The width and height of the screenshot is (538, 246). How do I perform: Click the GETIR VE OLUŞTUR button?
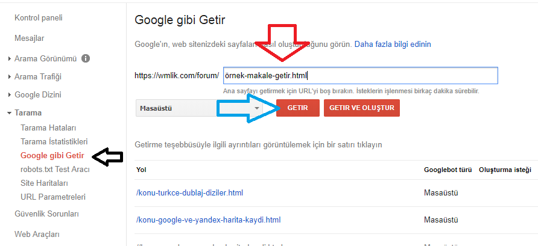point(361,108)
